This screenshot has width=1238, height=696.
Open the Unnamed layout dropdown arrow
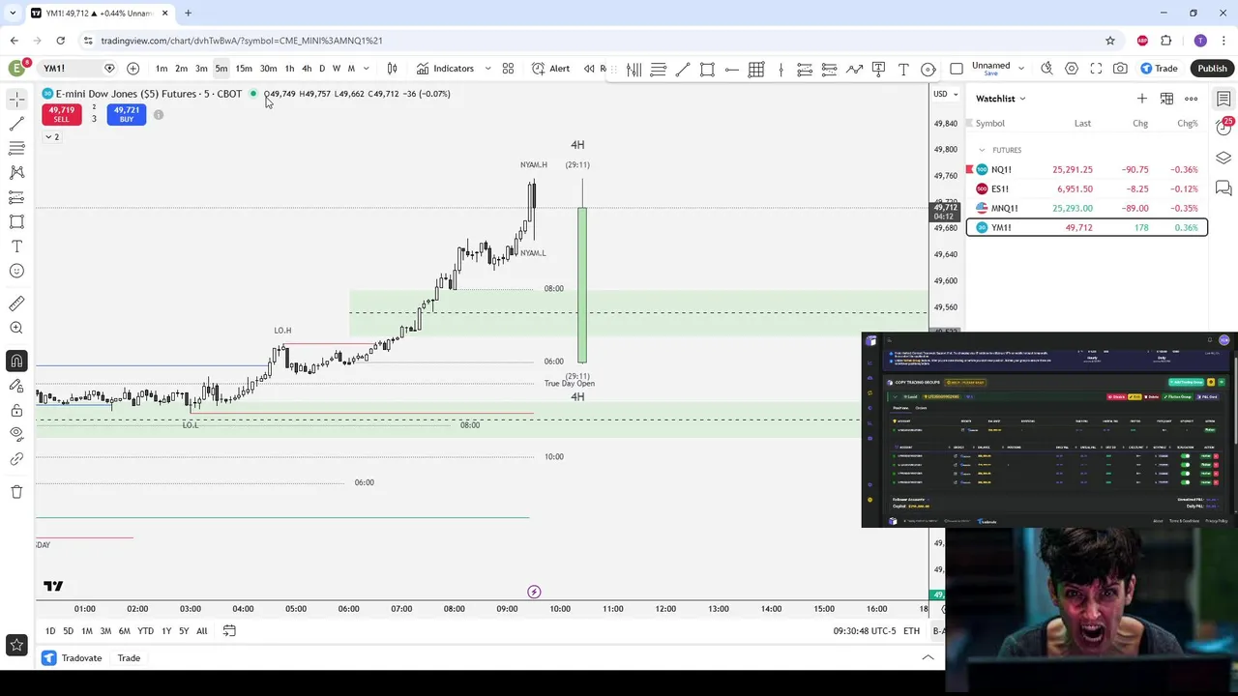point(1019,69)
